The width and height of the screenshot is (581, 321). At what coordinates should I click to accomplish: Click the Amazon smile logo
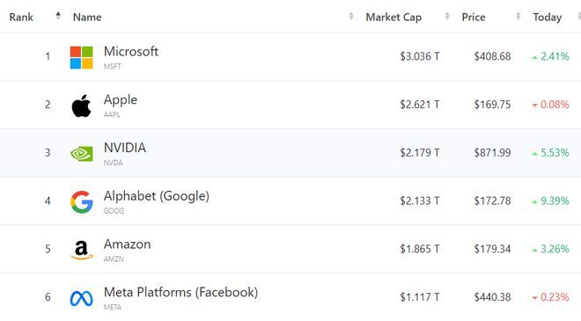click(x=82, y=250)
